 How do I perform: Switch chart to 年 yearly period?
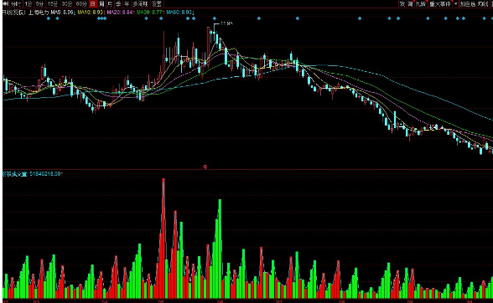point(127,4)
